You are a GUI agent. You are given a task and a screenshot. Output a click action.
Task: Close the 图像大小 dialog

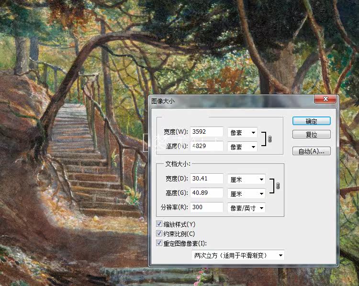pyautogui.click(x=325, y=99)
